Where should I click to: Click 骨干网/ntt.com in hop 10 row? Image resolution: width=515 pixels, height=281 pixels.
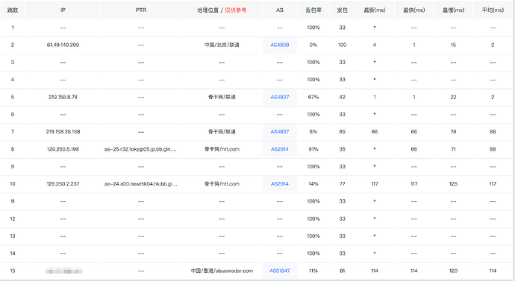[222, 184]
